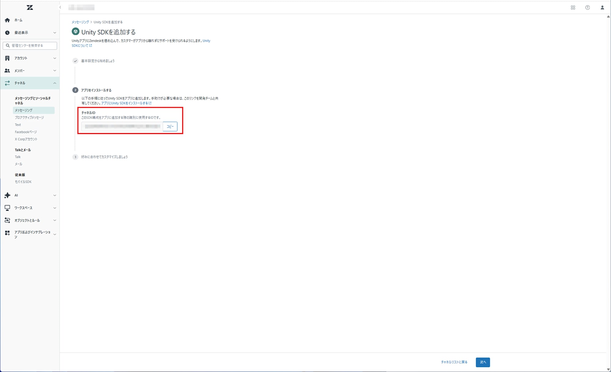Screen dimensions: 611x372
Task: Open アプリにUnity SDKをインストールする link
Action: (x=126, y=103)
